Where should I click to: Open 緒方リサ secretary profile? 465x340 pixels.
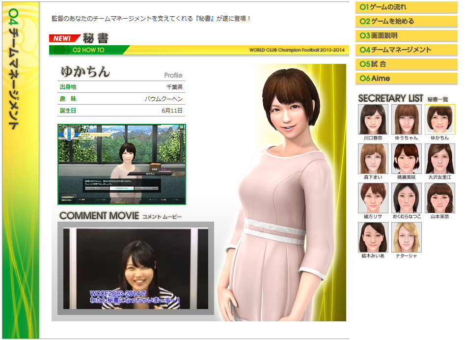coord(373,198)
